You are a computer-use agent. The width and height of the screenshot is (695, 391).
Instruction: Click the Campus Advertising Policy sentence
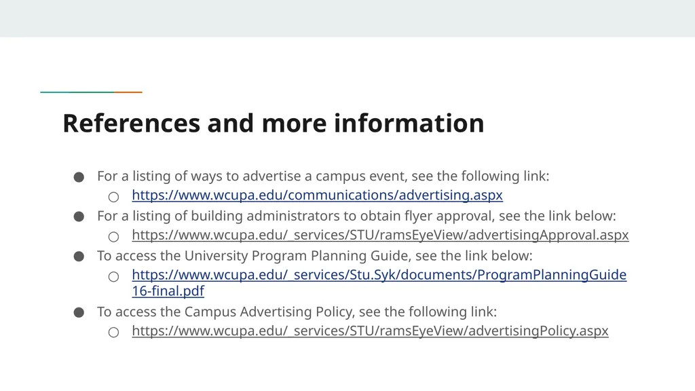point(297,312)
